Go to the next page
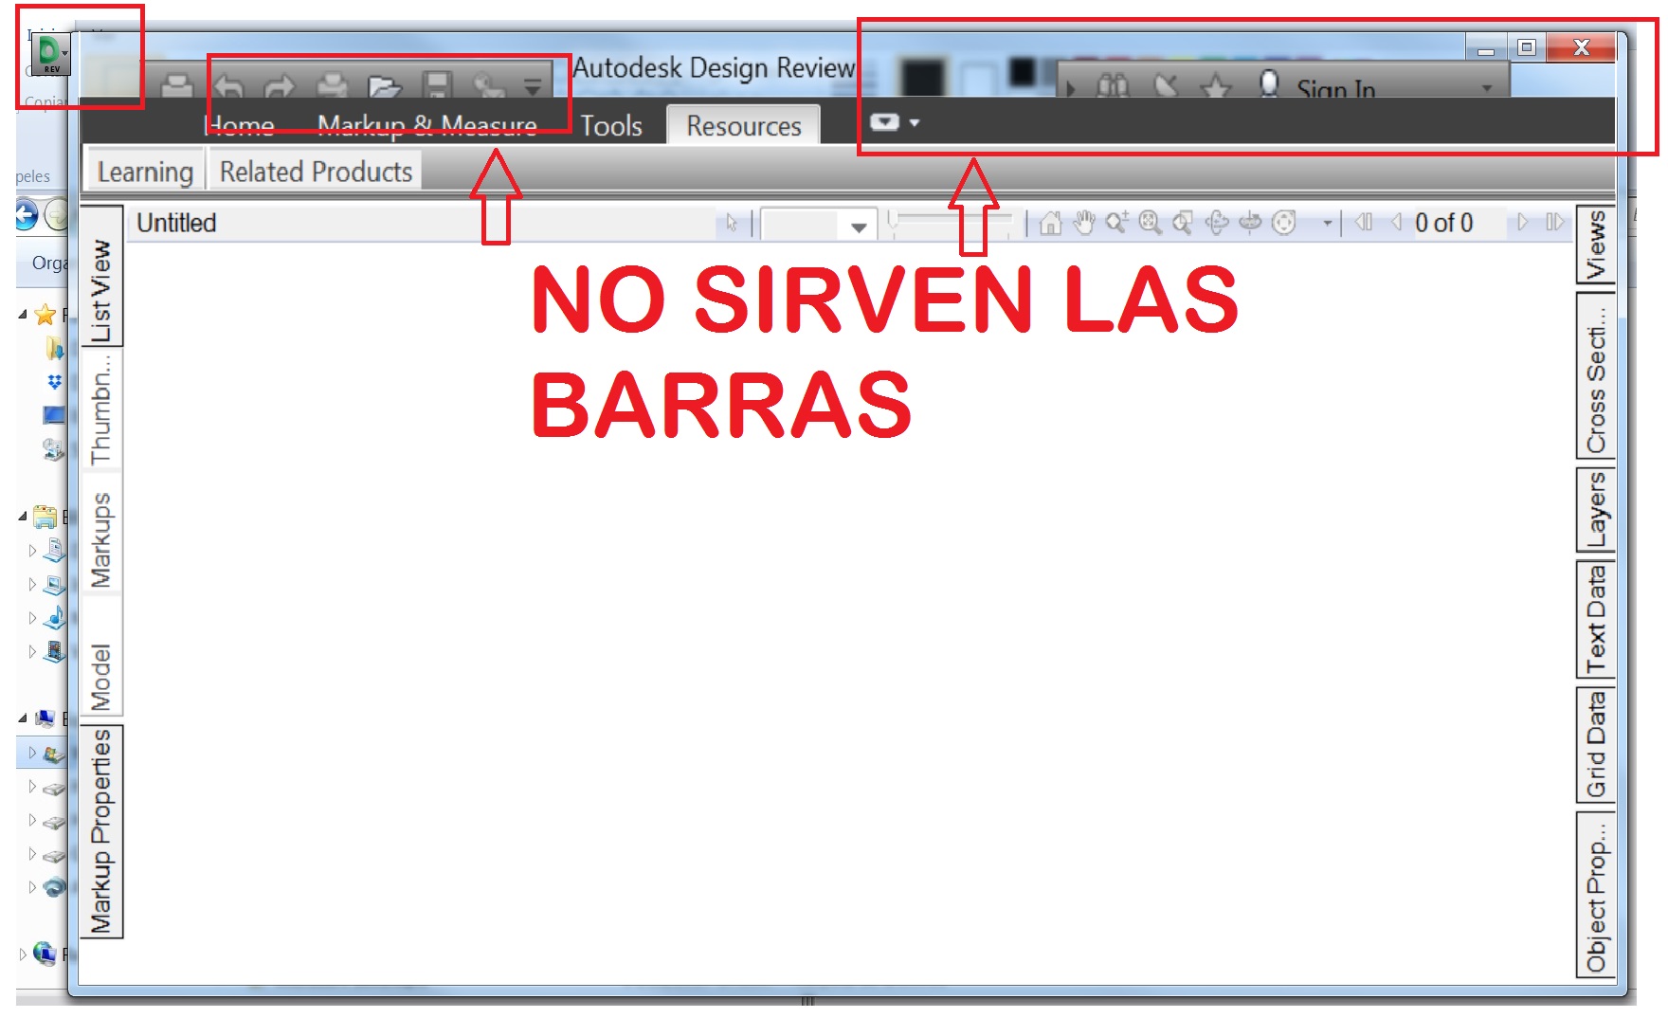This screenshot has width=1668, height=1018. [x=1522, y=223]
